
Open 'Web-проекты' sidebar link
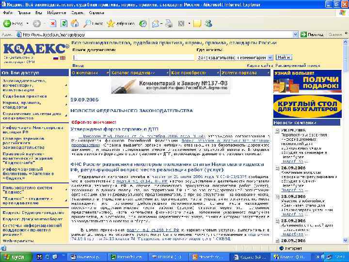tap(18, 241)
